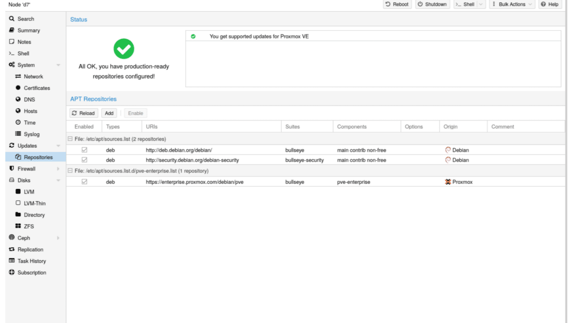Click the Directory folder icon

[18, 214]
